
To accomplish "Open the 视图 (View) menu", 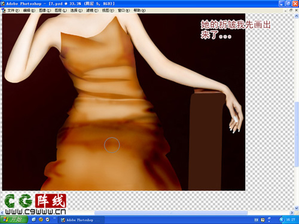I will (108, 10).
